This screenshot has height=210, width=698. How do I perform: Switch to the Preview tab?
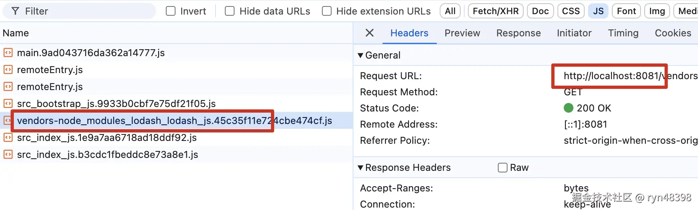462,33
